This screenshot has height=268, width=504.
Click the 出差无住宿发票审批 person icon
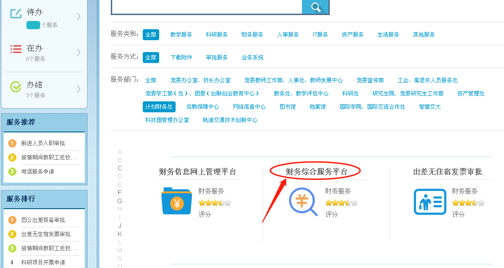click(x=430, y=202)
